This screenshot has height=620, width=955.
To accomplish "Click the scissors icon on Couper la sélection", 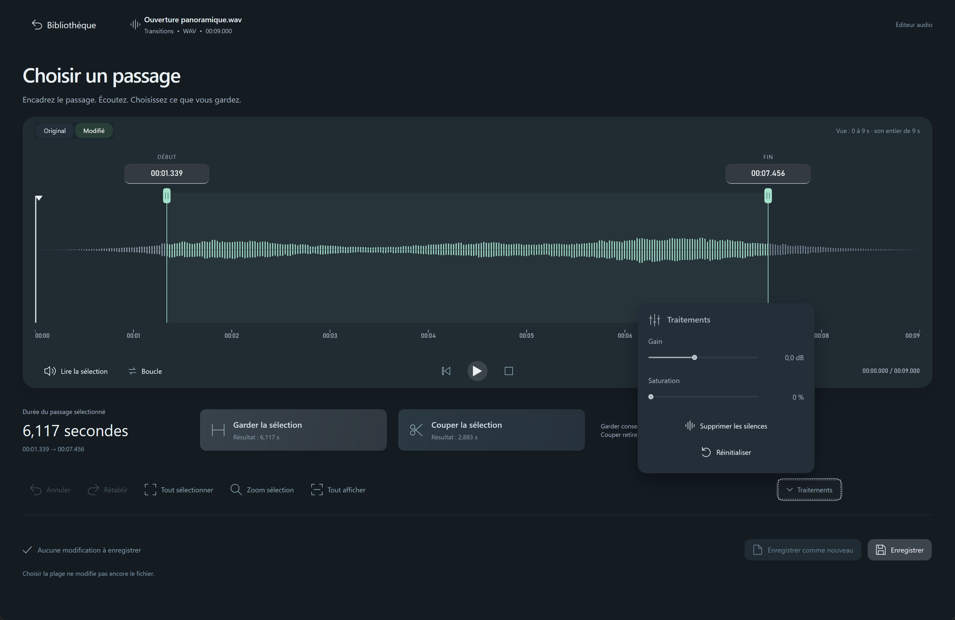I will [x=416, y=430].
